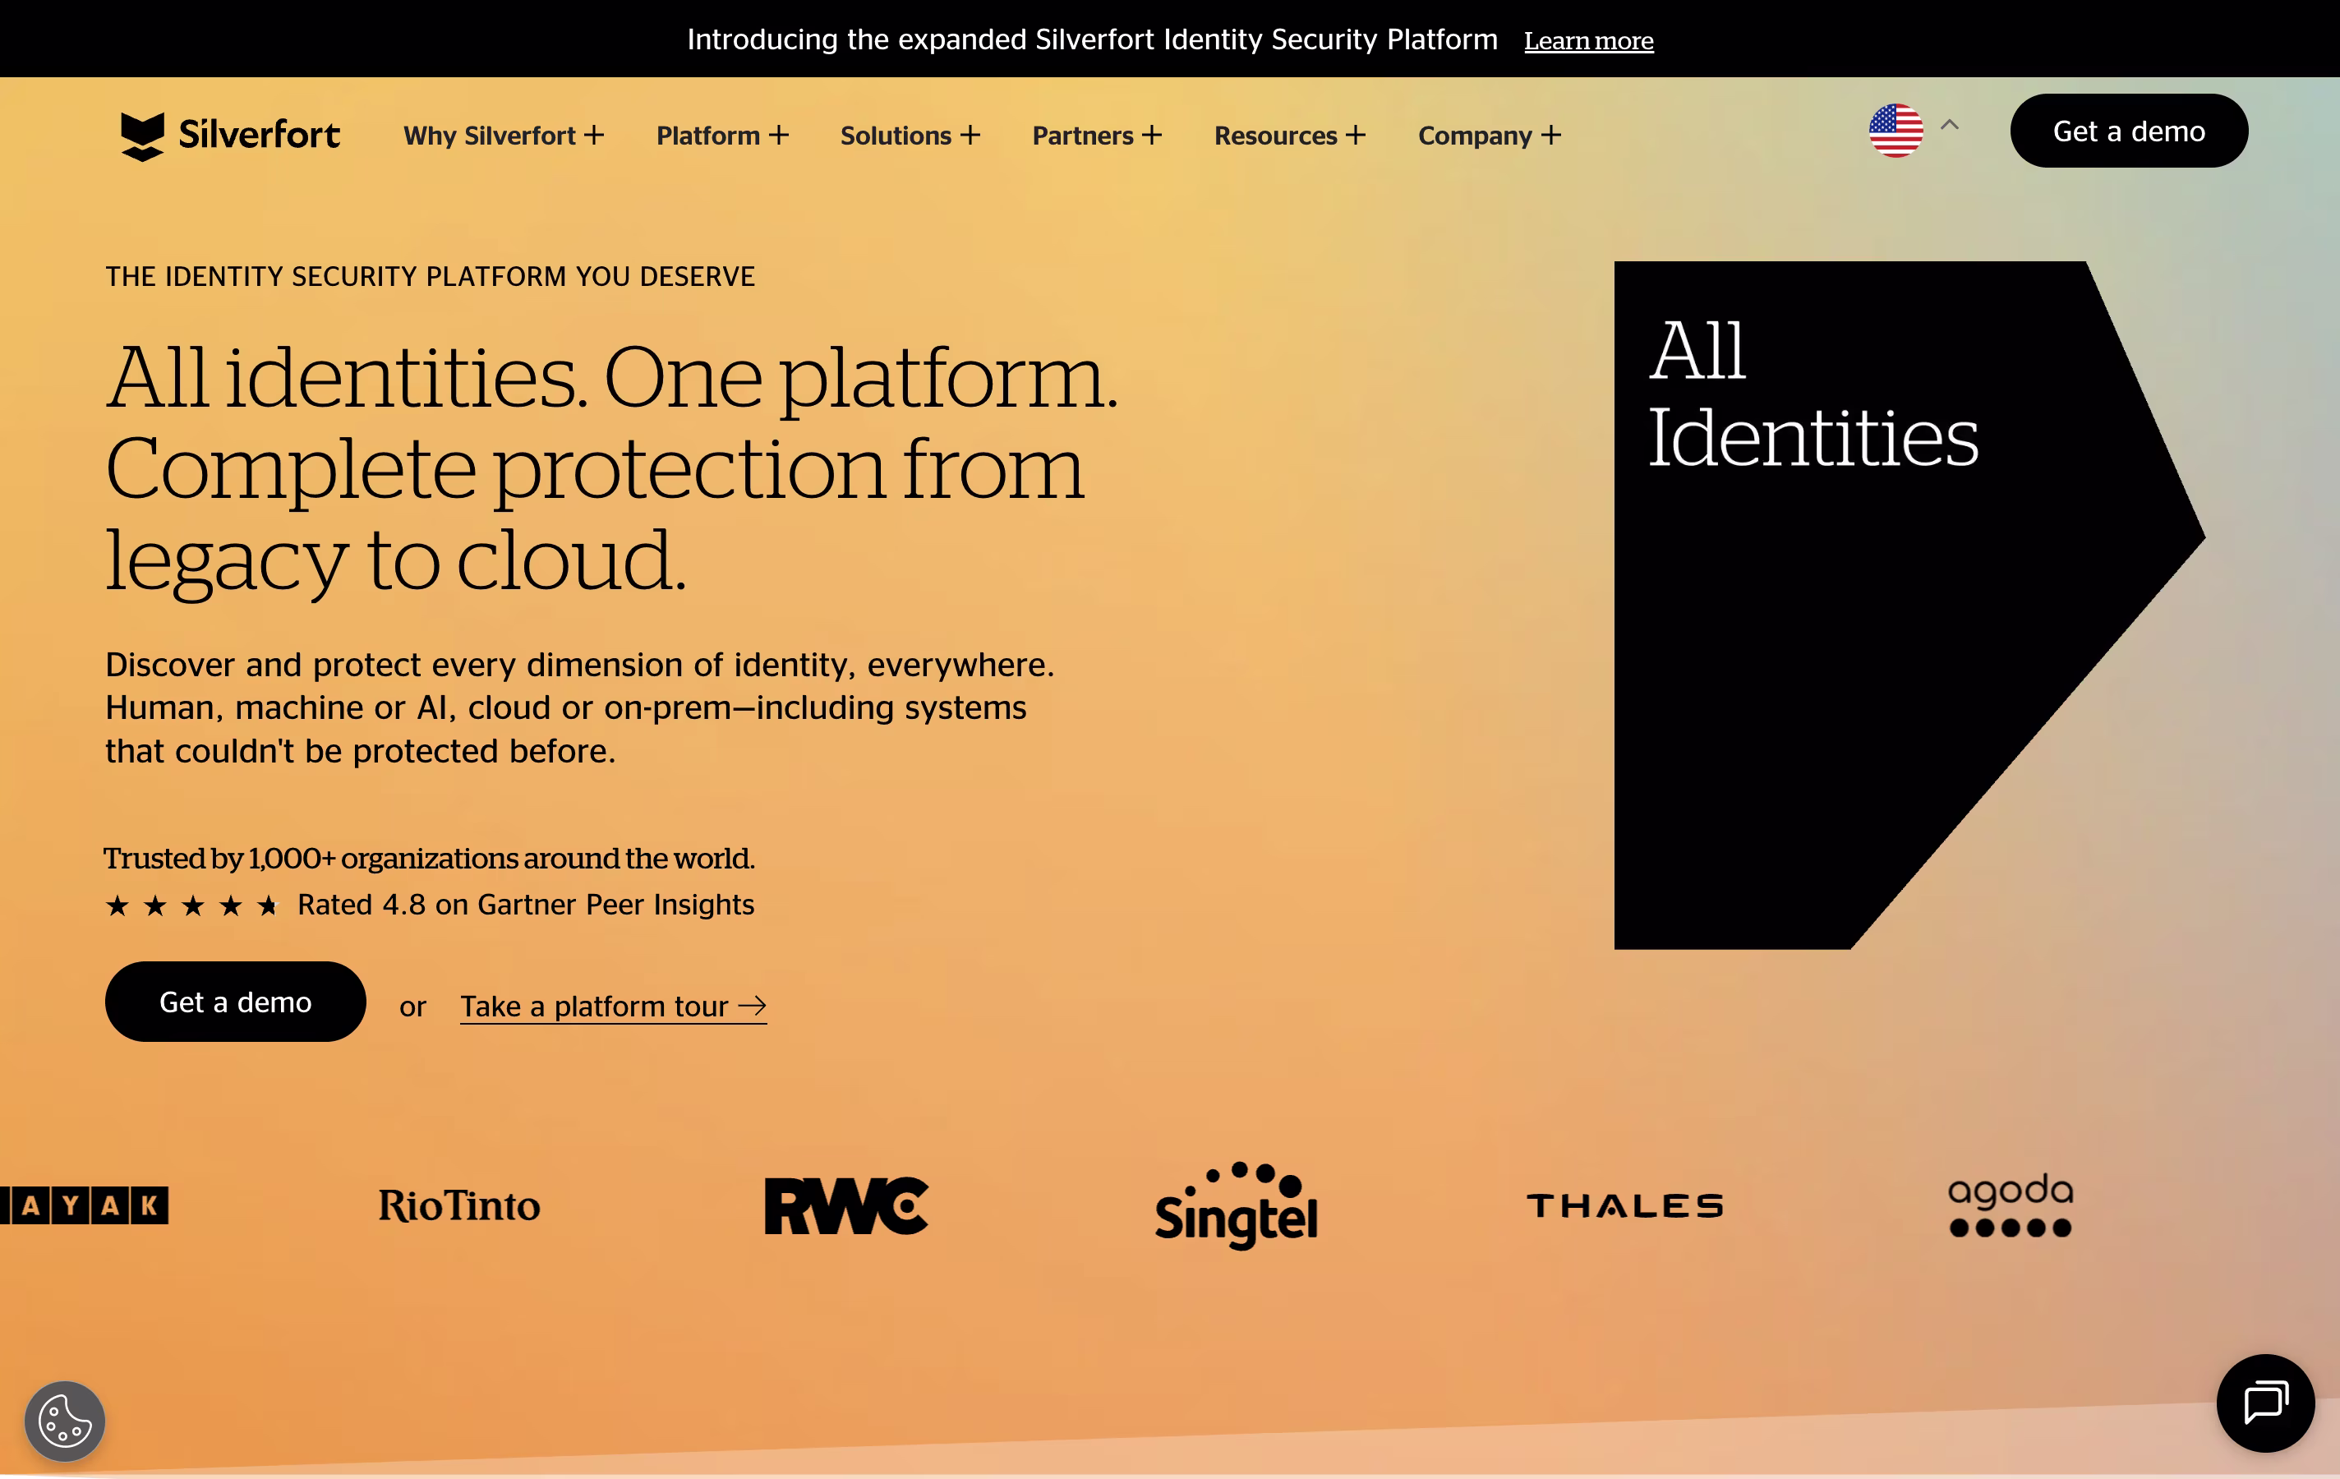Click the RWC logo
This screenshot has width=2340, height=1479.
[x=846, y=1206]
